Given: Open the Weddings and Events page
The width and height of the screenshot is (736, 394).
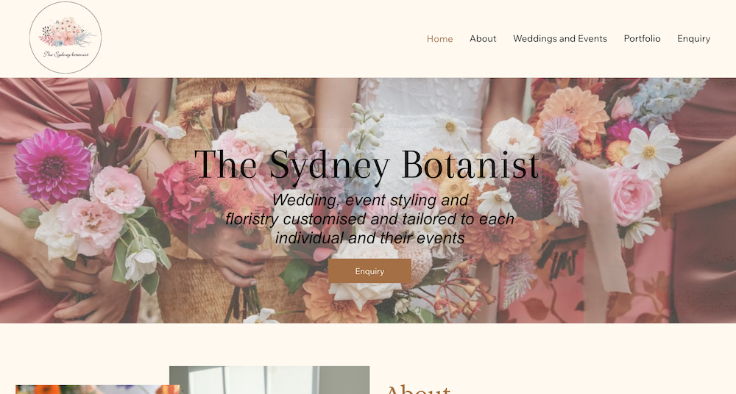Looking at the screenshot, I should (x=560, y=39).
